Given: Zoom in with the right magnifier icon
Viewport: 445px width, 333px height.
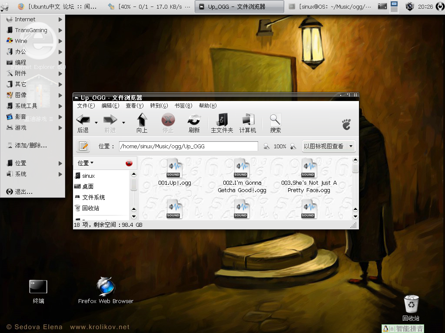Looking at the screenshot, I should 293,146.
